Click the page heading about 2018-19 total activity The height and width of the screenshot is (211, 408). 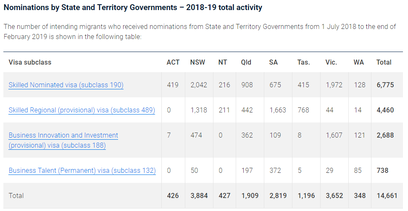[x=133, y=8]
